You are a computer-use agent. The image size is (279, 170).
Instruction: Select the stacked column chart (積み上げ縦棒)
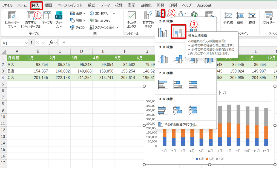[x=178, y=32]
